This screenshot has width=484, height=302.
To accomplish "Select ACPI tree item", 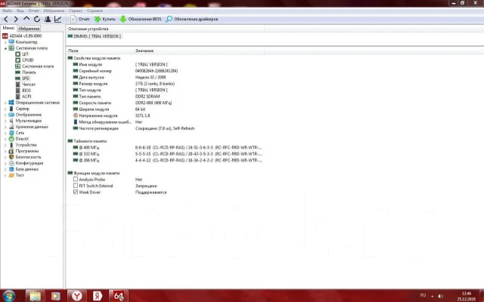I will [26, 97].
